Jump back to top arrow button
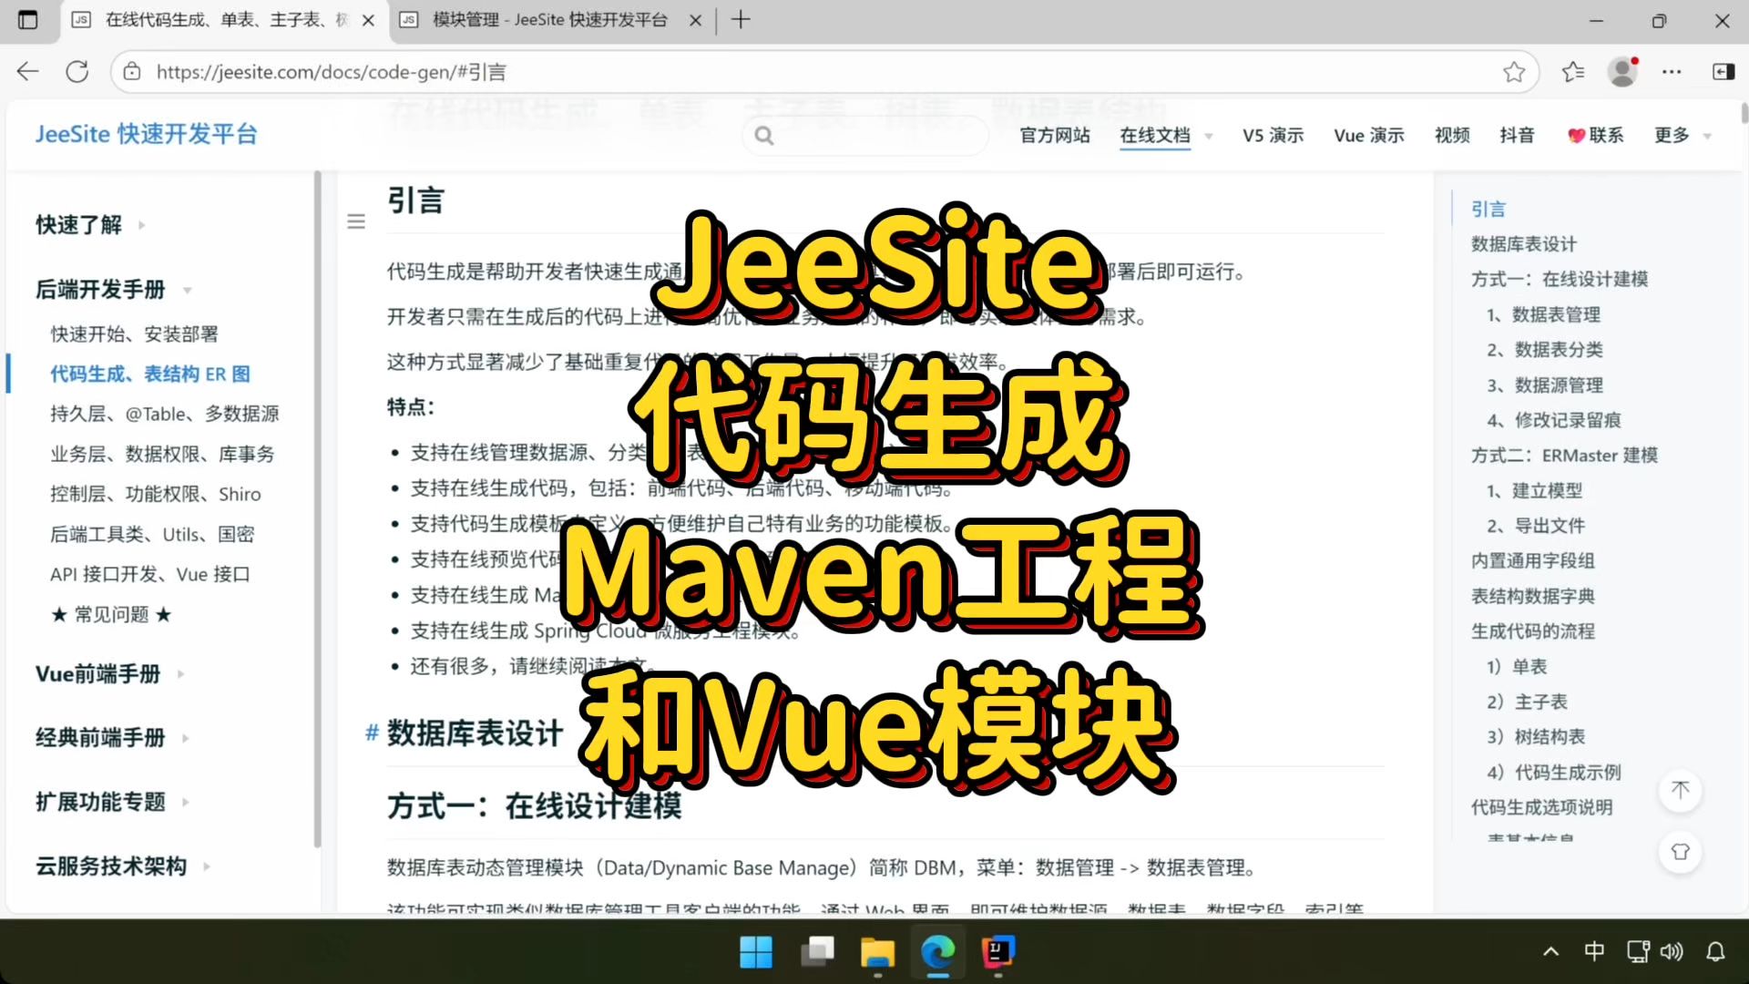The height and width of the screenshot is (984, 1749). pyautogui.click(x=1681, y=790)
